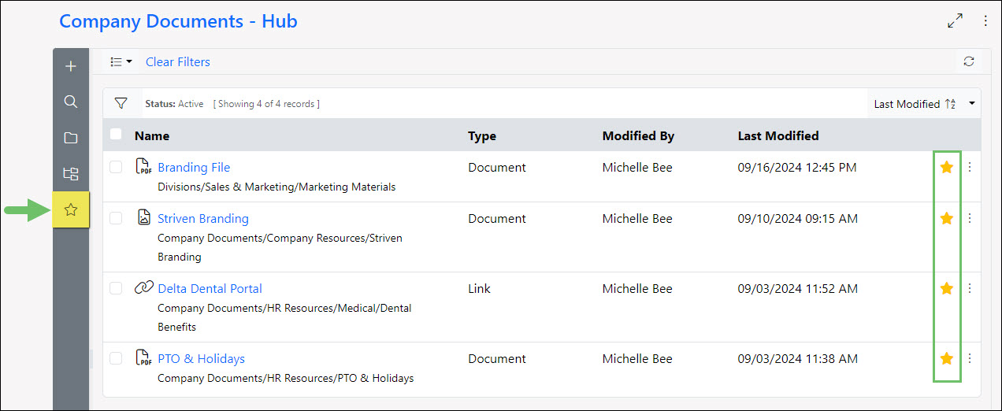Check the select-all checkbox in the header
Image resolution: width=1002 pixels, height=411 pixels.
point(117,135)
